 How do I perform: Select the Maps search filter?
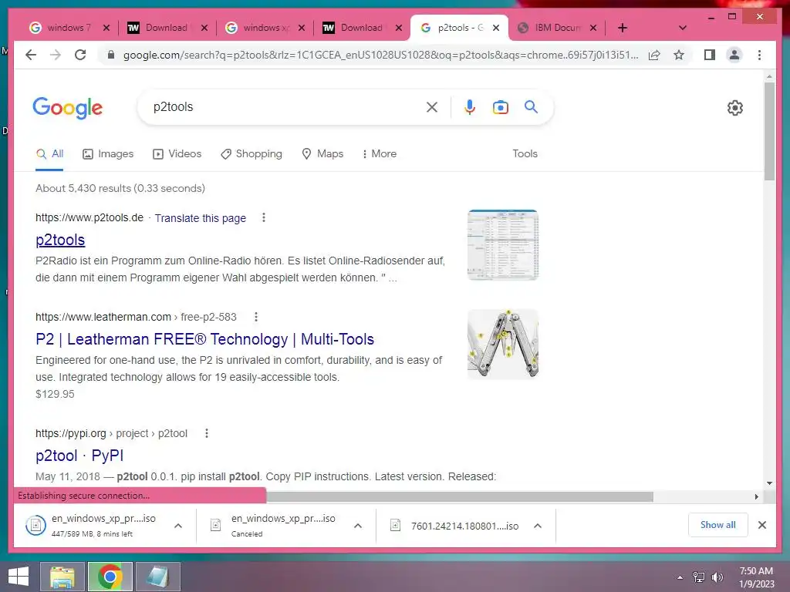[322, 153]
